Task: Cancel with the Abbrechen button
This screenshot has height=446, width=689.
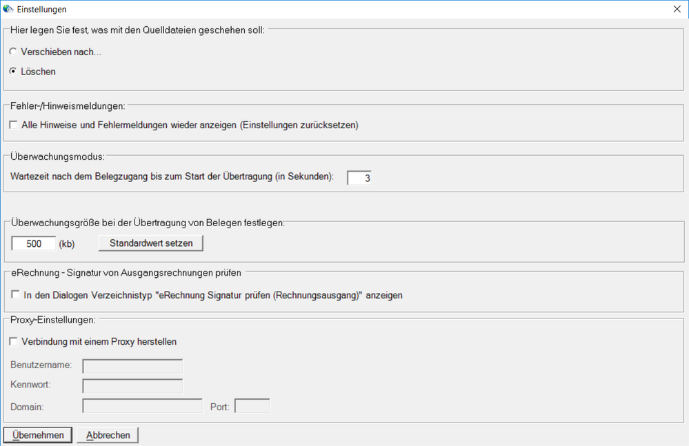Action: [x=108, y=435]
